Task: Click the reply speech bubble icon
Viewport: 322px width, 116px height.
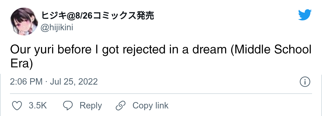Action: click(68, 106)
